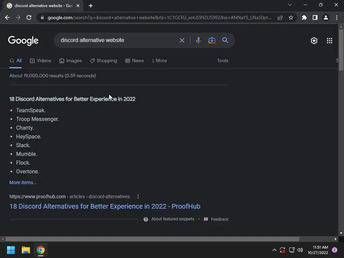
Task: Bookmark this page with the star icon
Action: click(x=291, y=17)
